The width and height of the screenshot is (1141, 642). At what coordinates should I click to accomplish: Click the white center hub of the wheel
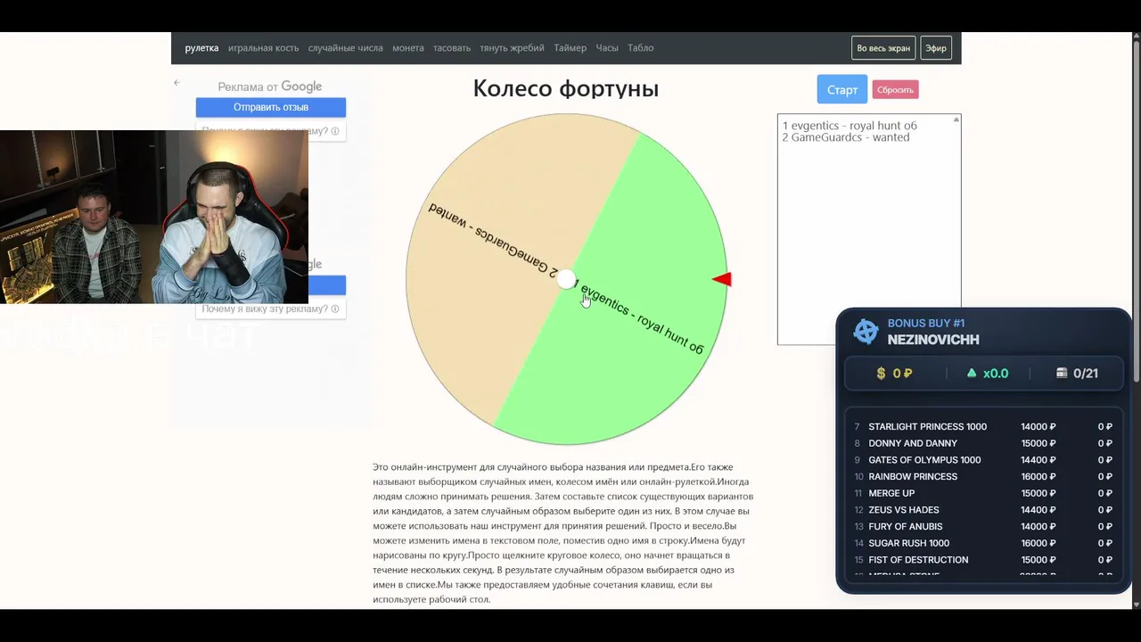tap(566, 280)
